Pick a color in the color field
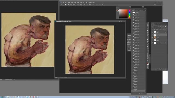 tap(123, 14)
